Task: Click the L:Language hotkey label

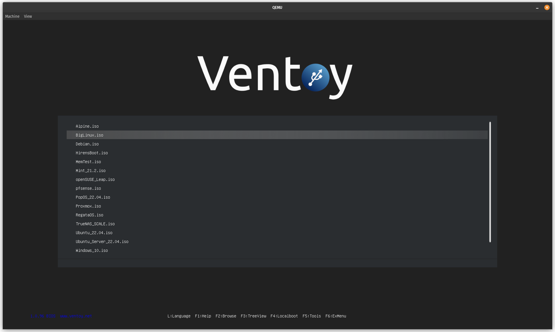Action: (x=179, y=316)
